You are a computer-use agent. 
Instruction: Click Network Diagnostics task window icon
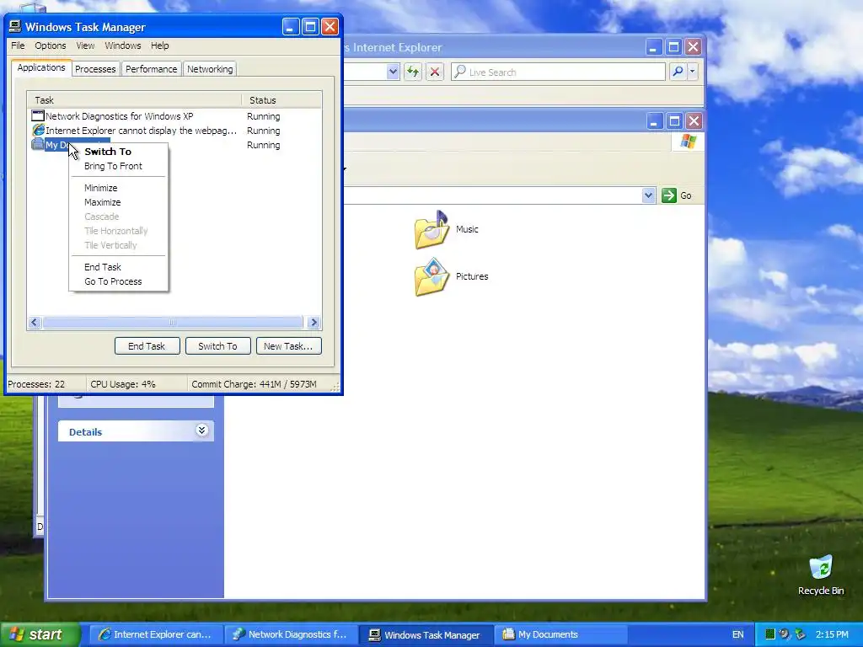38,115
